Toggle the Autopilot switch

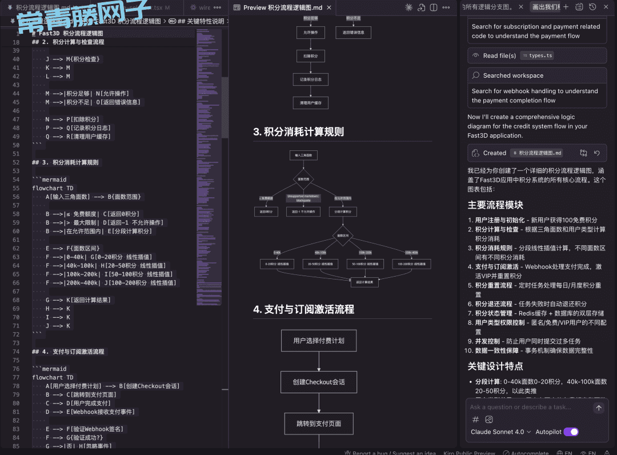(571, 432)
